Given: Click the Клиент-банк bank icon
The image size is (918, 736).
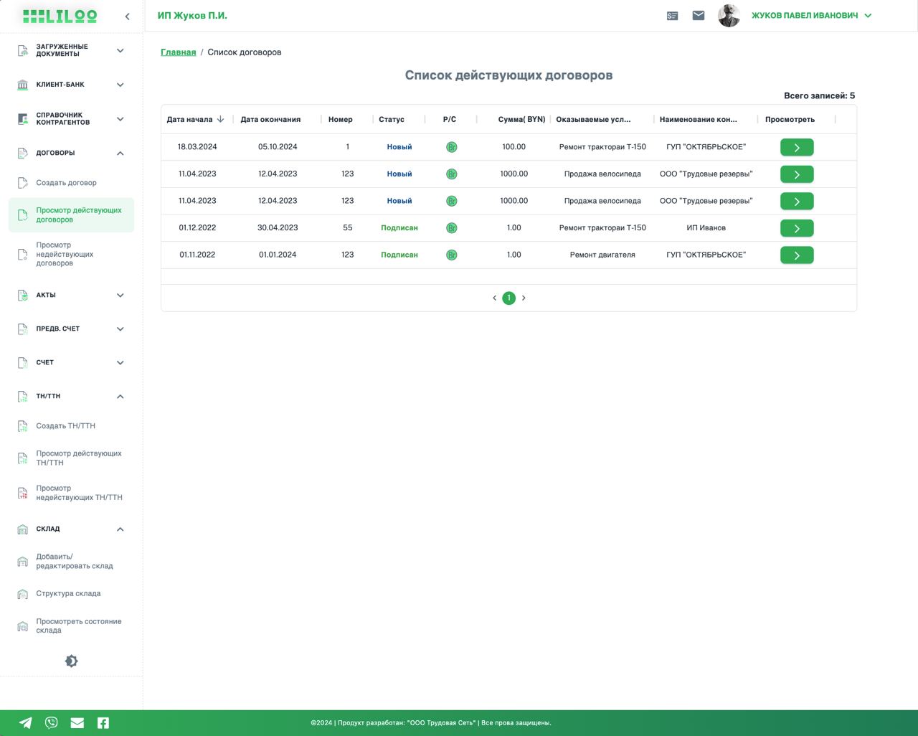Looking at the screenshot, I should tap(23, 85).
